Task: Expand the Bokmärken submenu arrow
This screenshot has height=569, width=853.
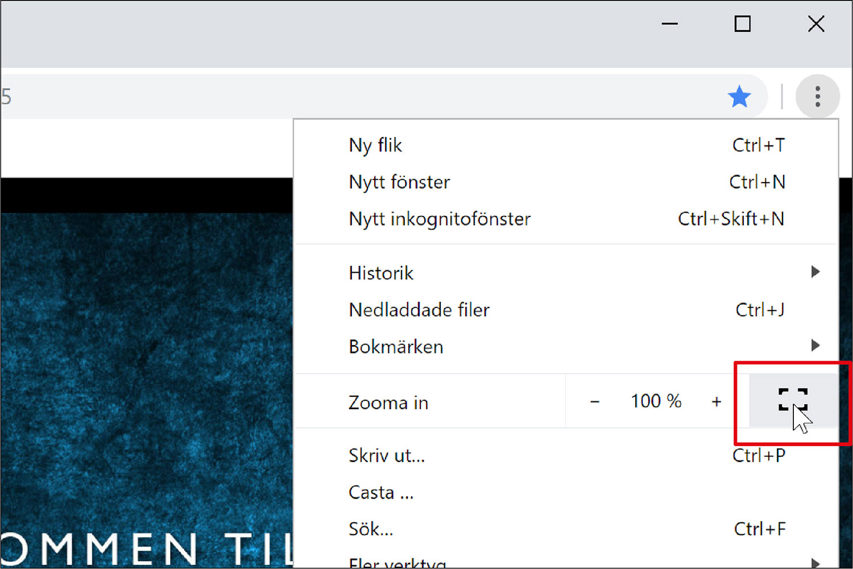Action: 815,346
